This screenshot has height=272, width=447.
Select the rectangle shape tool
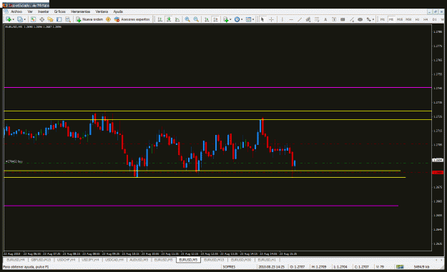tap(343, 19)
